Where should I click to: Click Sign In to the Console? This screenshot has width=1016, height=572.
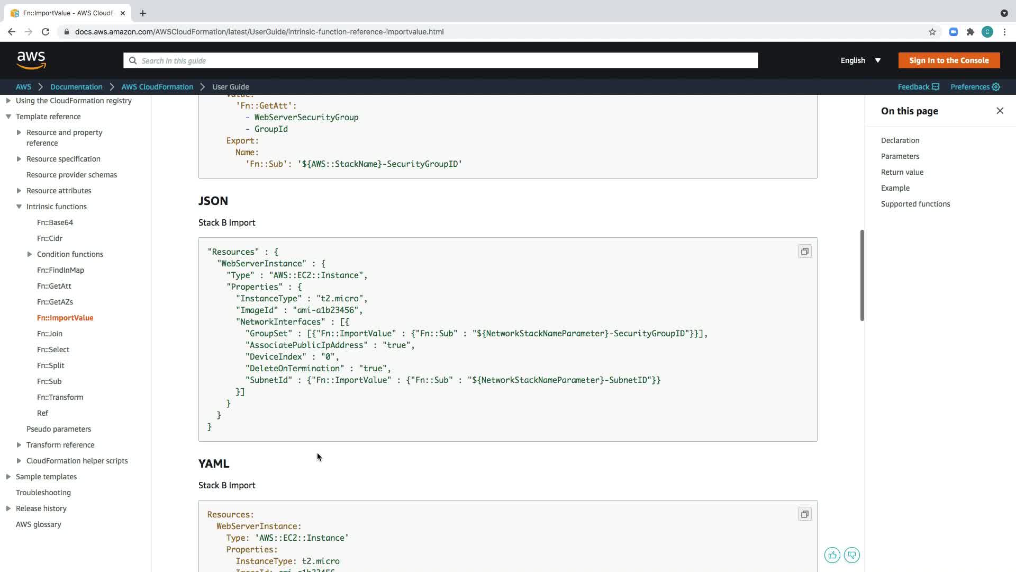(948, 60)
